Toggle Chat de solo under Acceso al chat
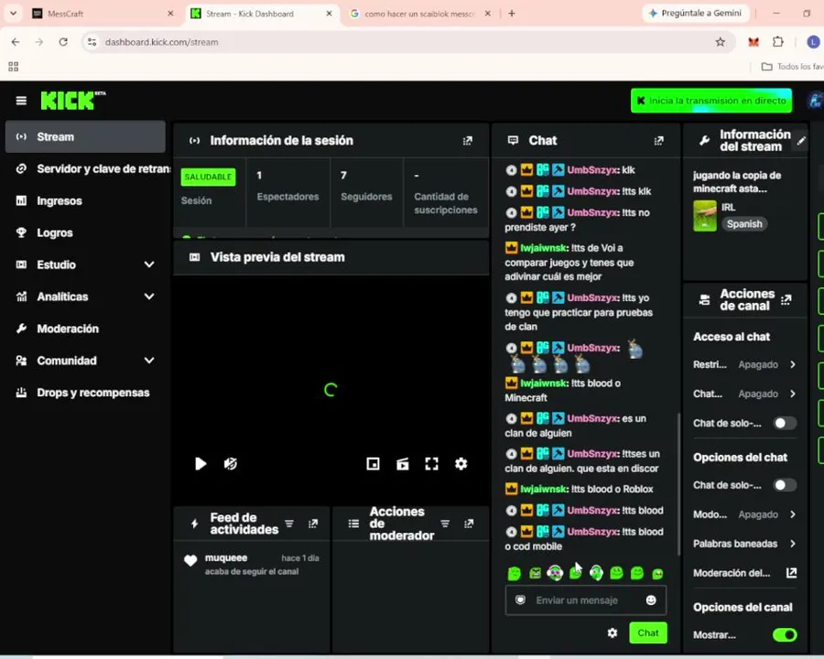Image resolution: width=824 pixels, height=659 pixels. [x=785, y=423]
